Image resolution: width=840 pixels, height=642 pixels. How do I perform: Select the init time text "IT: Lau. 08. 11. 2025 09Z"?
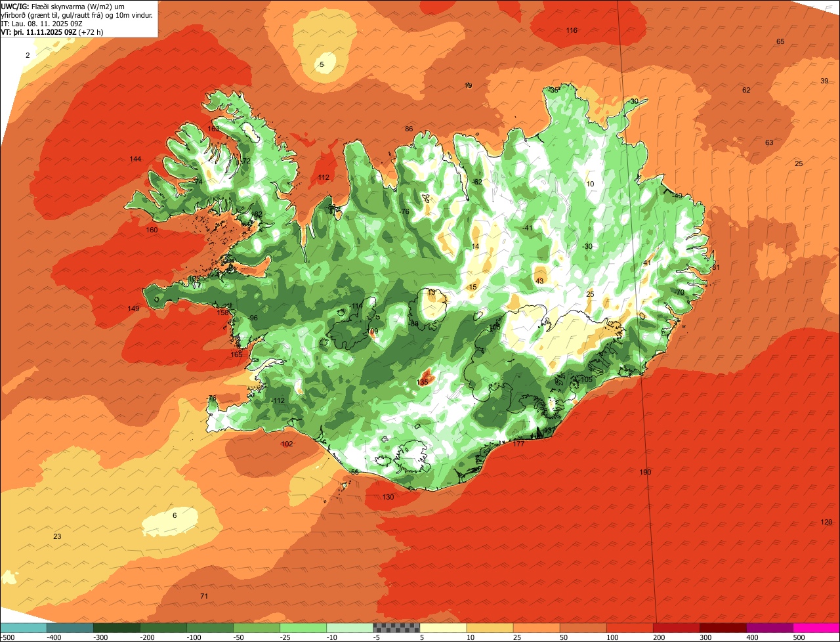41,24
